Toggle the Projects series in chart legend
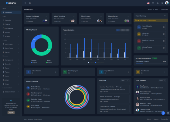 point(91,63)
